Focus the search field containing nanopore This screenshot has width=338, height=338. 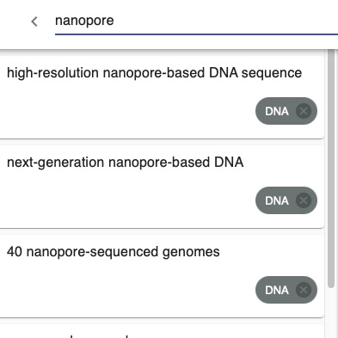tap(196, 21)
